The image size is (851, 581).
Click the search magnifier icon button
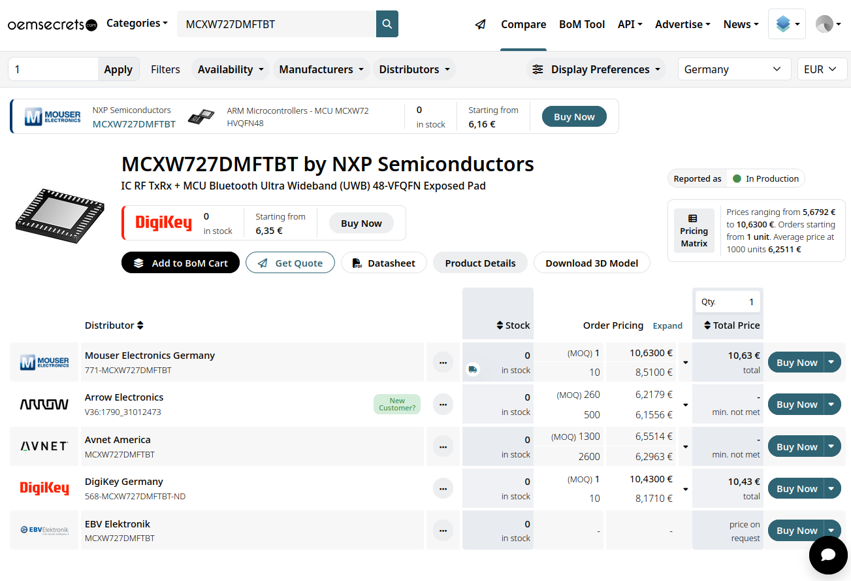387,24
